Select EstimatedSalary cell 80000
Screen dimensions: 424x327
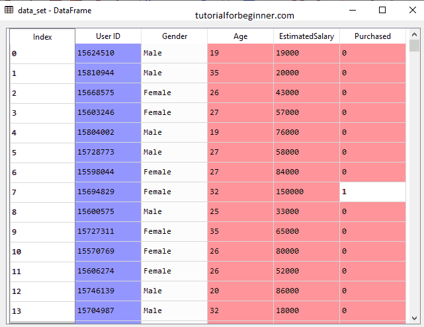point(307,252)
